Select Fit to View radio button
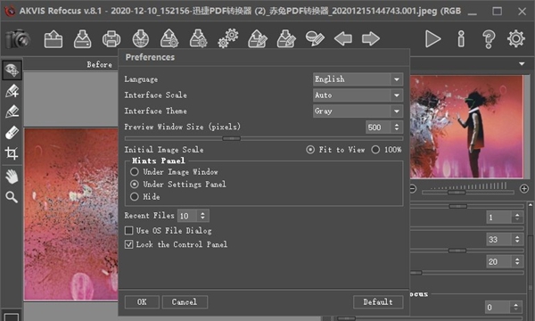Screen dimensions: 535x321 (310, 150)
